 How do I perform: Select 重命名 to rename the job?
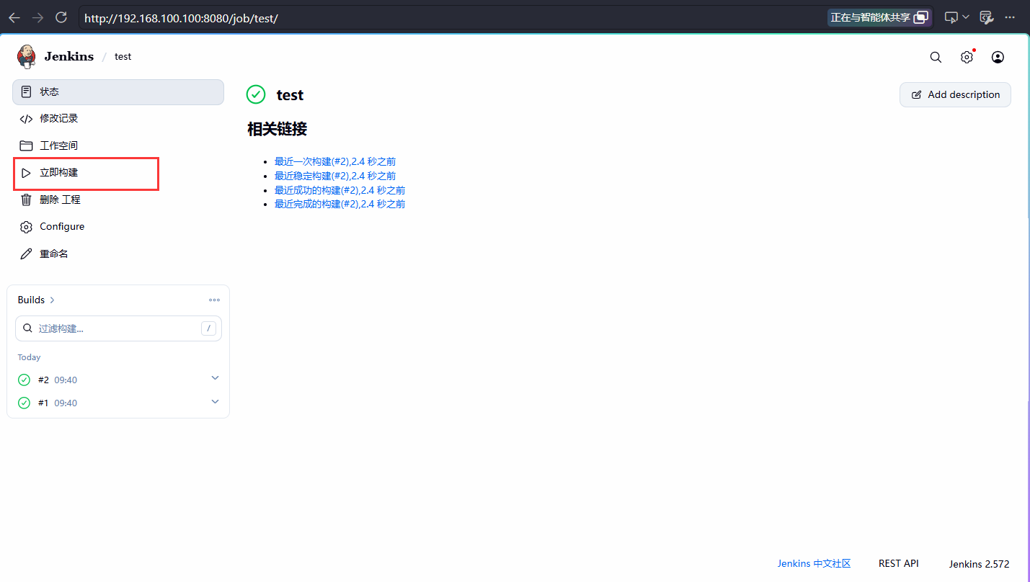118,254
